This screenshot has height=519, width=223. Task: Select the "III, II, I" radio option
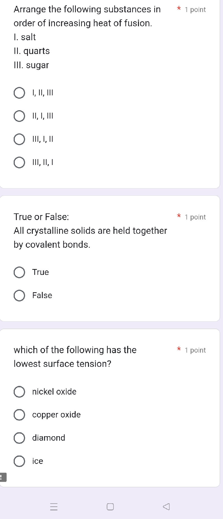[19, 162]
